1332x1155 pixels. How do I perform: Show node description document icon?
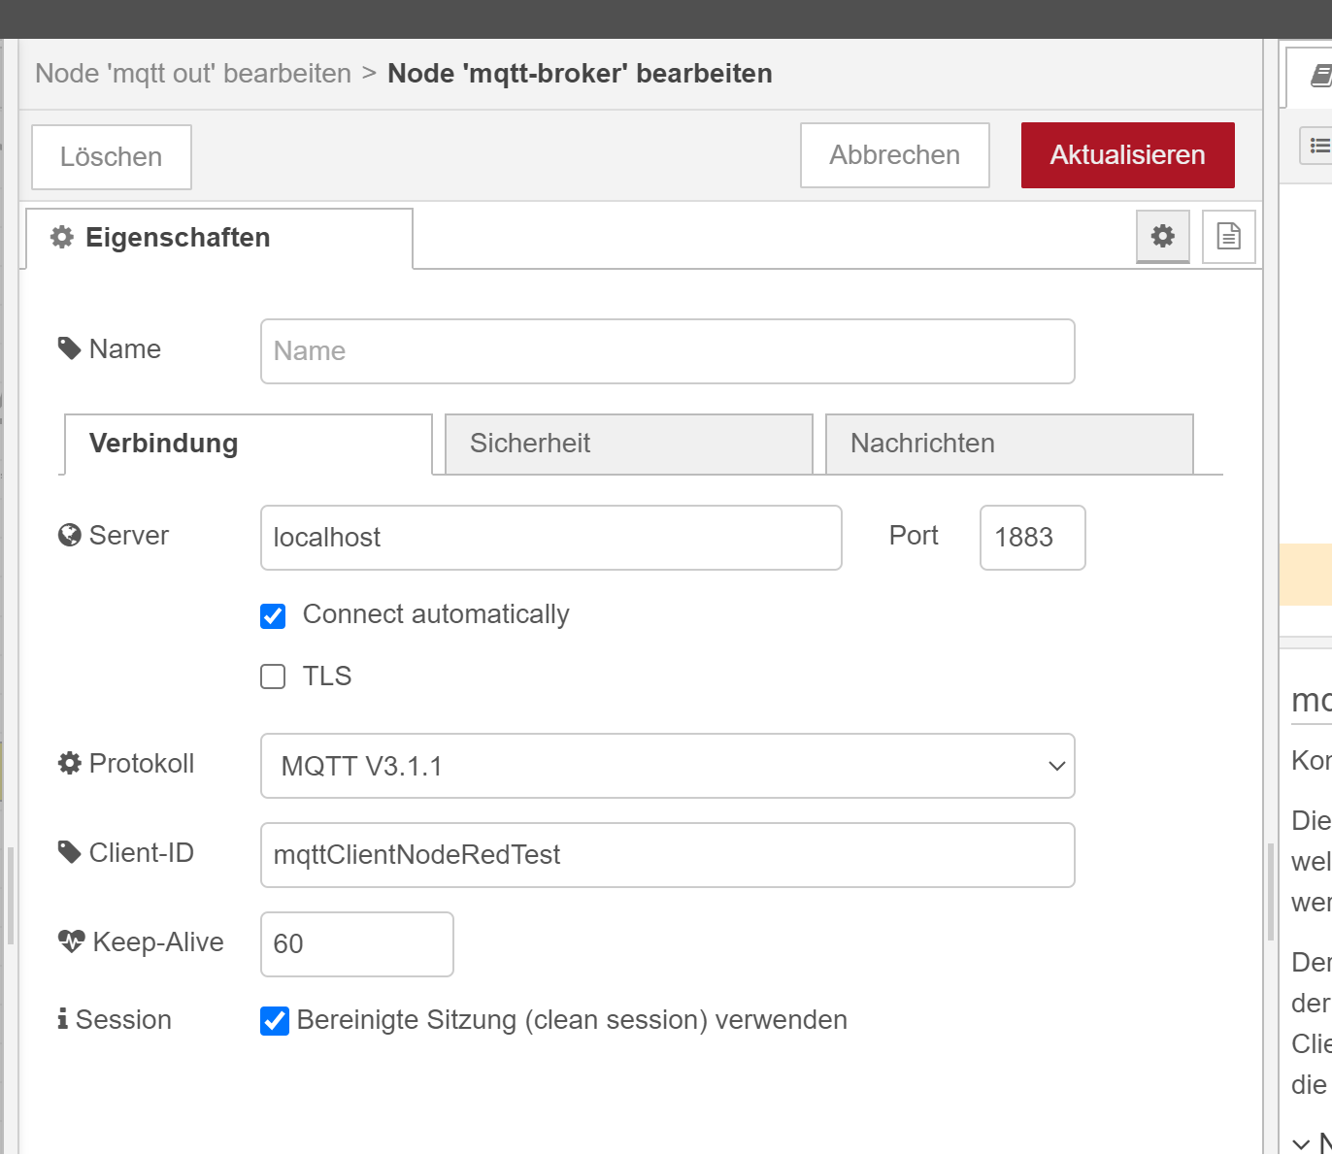[1228, 236]
